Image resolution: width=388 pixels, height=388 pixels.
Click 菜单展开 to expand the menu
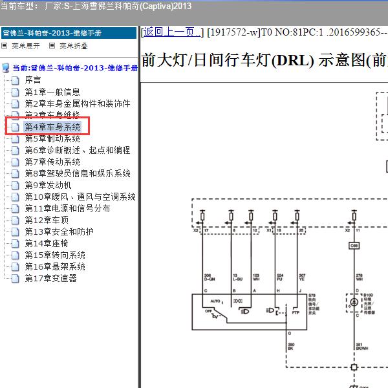26,46
